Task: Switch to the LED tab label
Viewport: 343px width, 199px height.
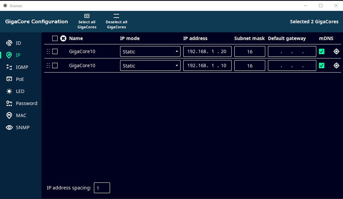Action: click(20, 91)
